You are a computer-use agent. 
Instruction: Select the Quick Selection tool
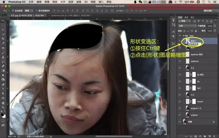point(3,34)
